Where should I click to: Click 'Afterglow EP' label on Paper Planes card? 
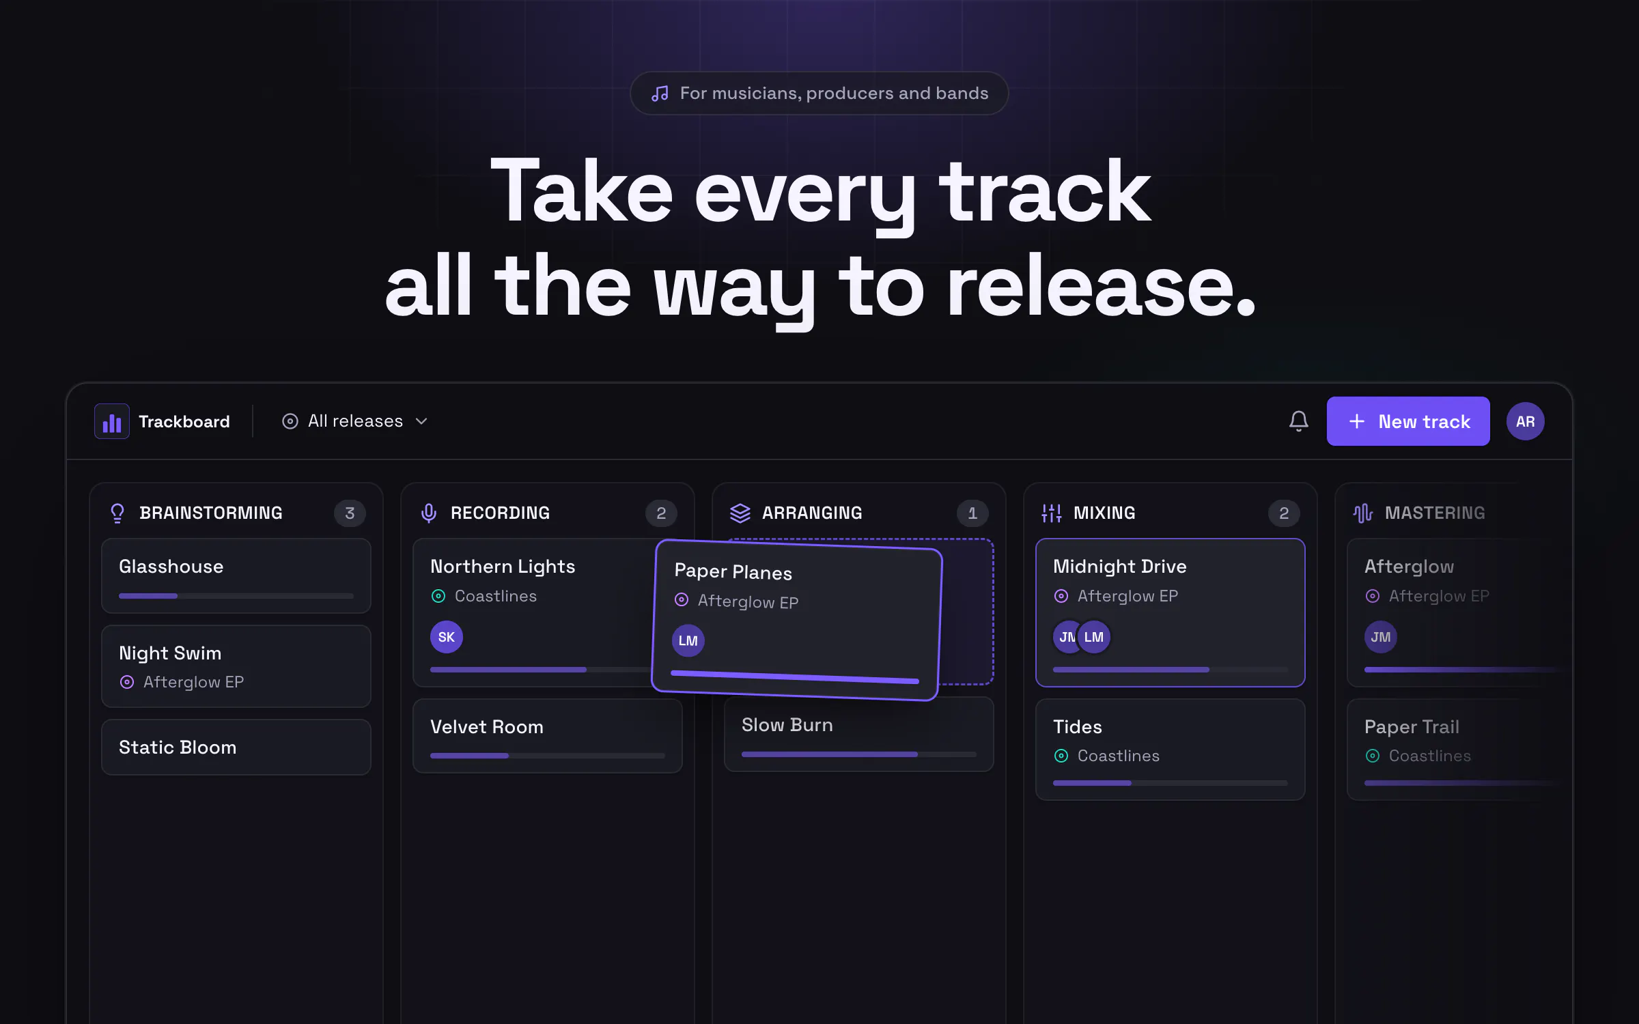[x=748, y=601]
